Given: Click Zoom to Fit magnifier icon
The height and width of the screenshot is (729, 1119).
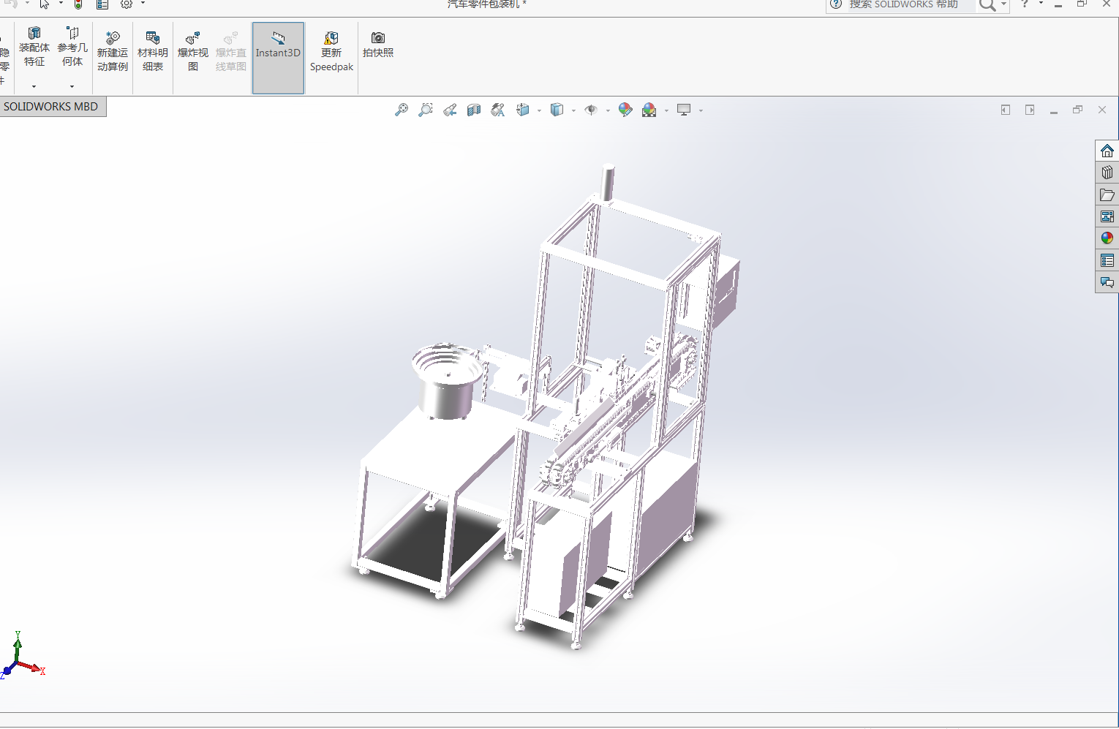Looking at the screenshot, I should (x=402, y=110).
